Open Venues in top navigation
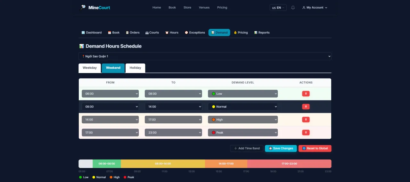 click(204, 8)
